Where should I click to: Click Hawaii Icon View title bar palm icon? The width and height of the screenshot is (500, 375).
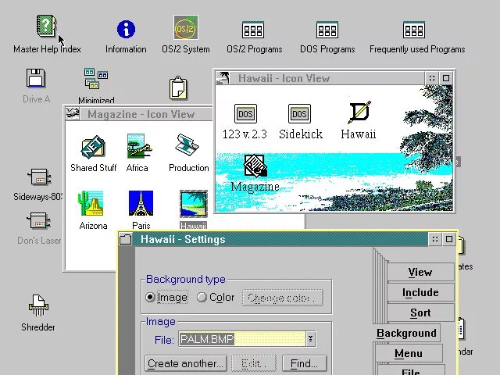(x=223, y=78)
